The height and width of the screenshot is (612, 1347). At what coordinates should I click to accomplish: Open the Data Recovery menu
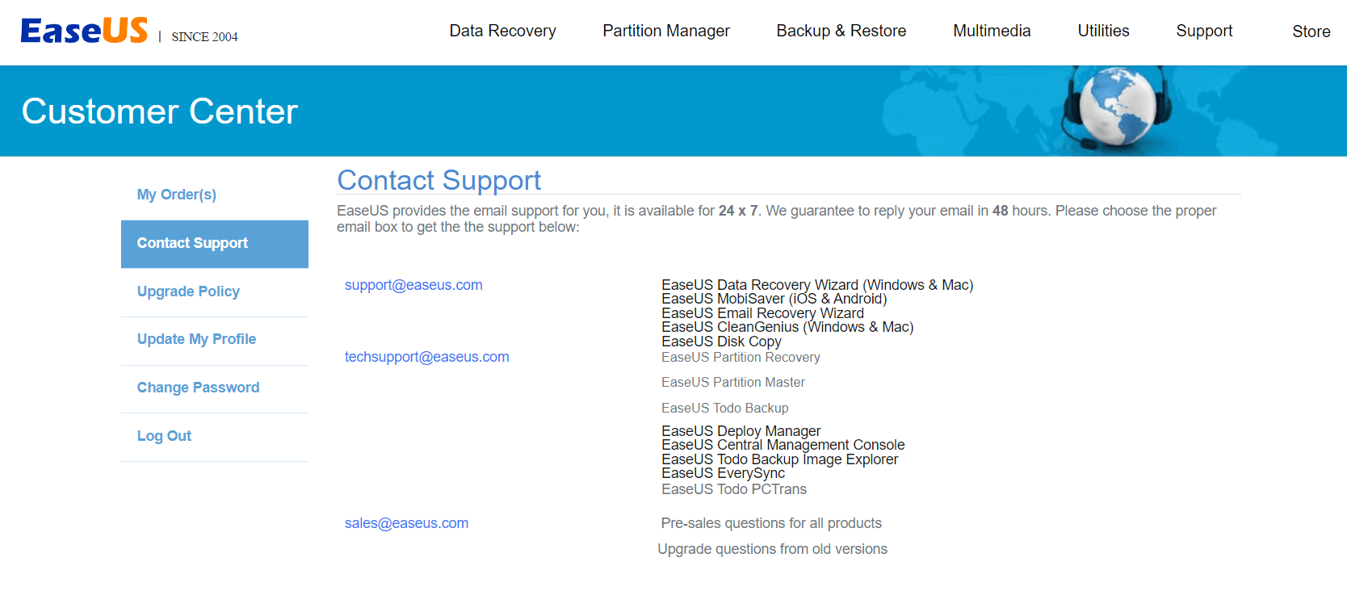point(502,31)
